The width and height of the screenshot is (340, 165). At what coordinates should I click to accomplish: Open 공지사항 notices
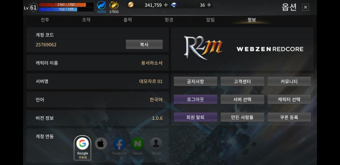click(x=195, y=81)
